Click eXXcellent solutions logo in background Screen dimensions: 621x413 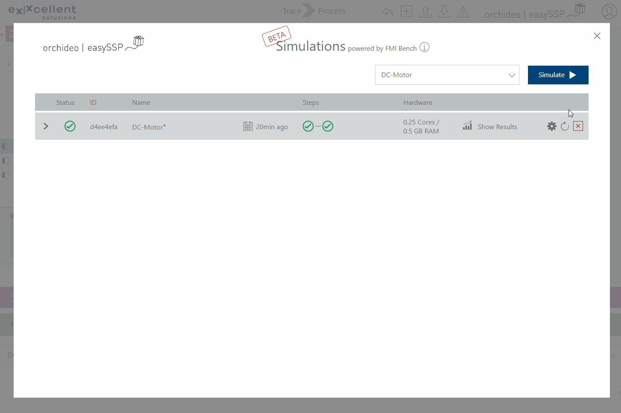pos(42,12)
